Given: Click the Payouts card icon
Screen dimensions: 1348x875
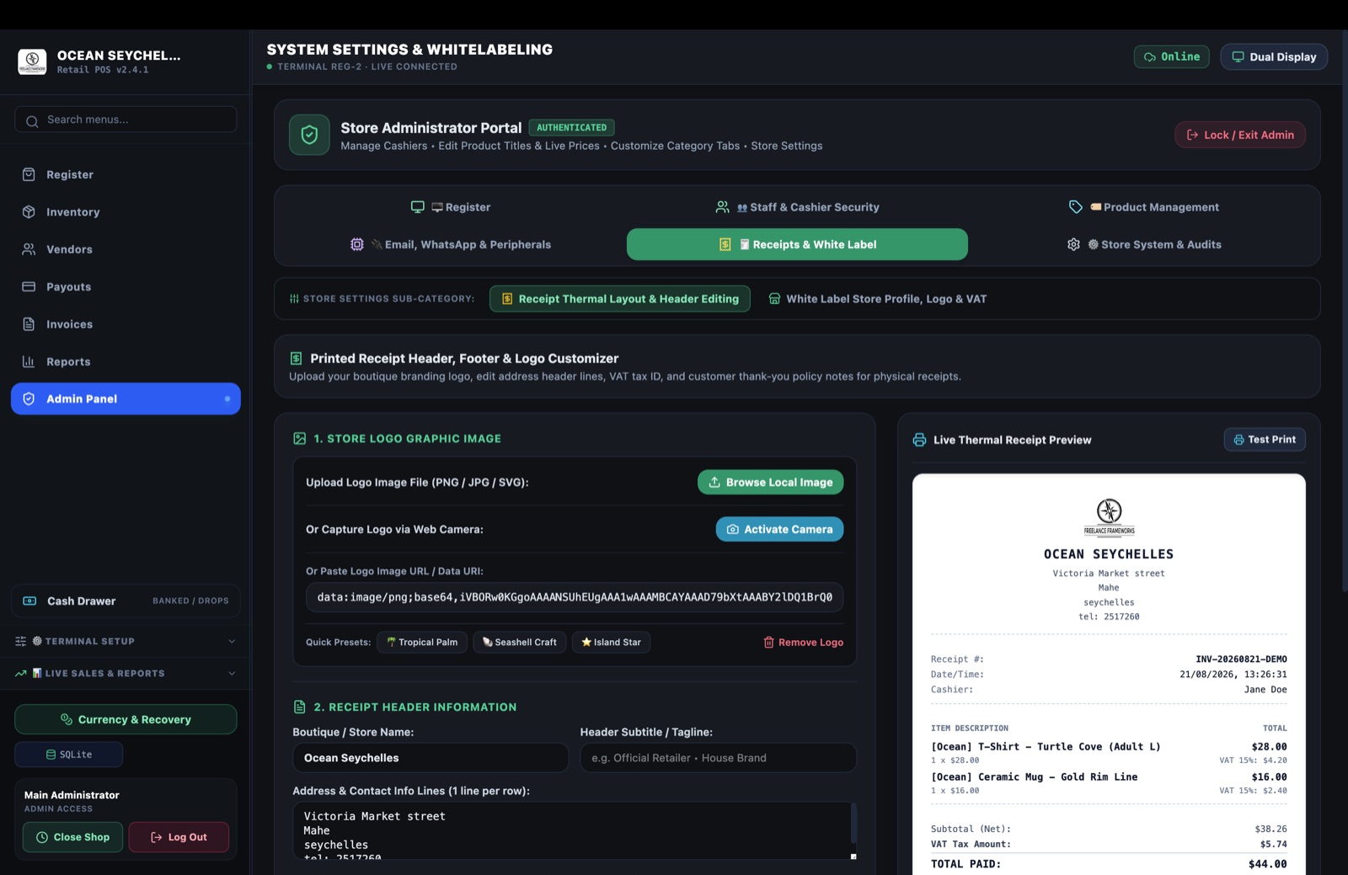Looking at the screenshot, I should click(x=29, y=286).
